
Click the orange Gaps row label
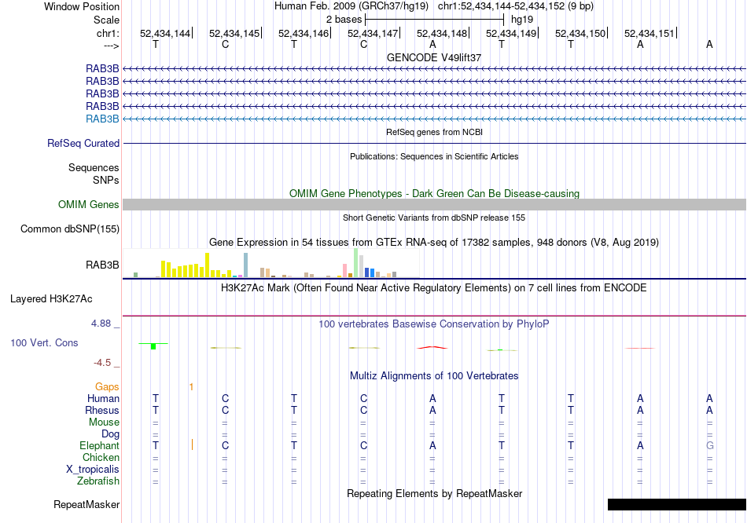click(x=107, y=387)
